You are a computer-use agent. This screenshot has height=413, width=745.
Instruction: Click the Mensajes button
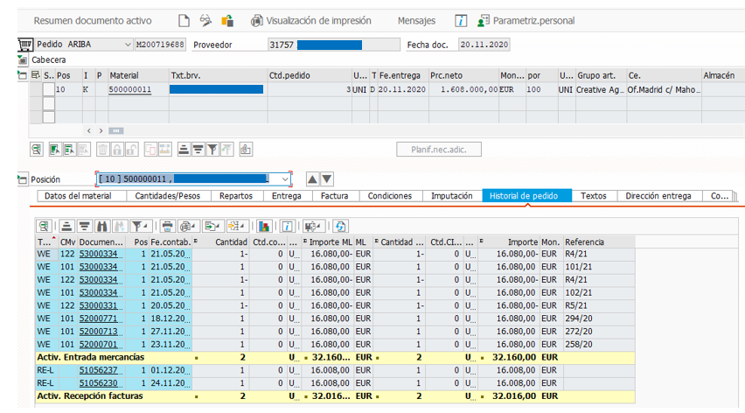(x=416, y=20)
